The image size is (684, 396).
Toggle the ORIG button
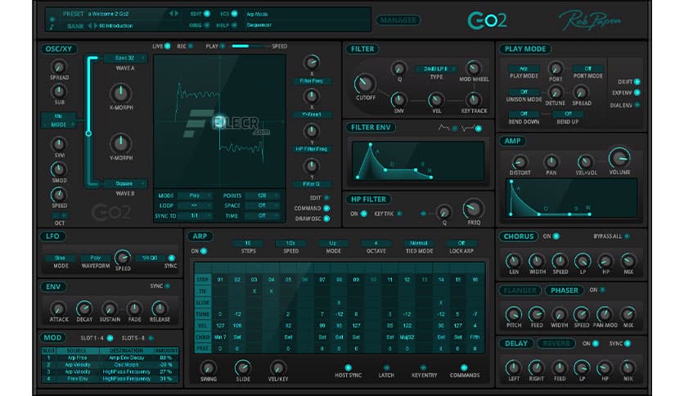coord(207,25)
